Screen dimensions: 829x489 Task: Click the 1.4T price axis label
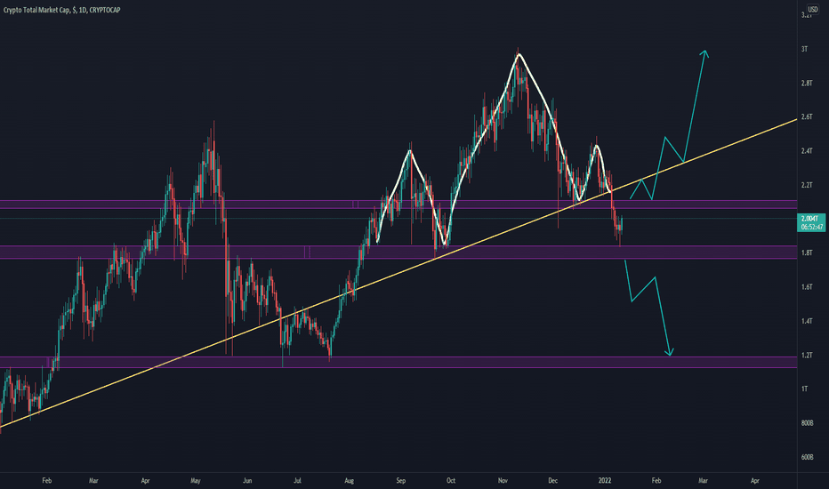[806, 321]
